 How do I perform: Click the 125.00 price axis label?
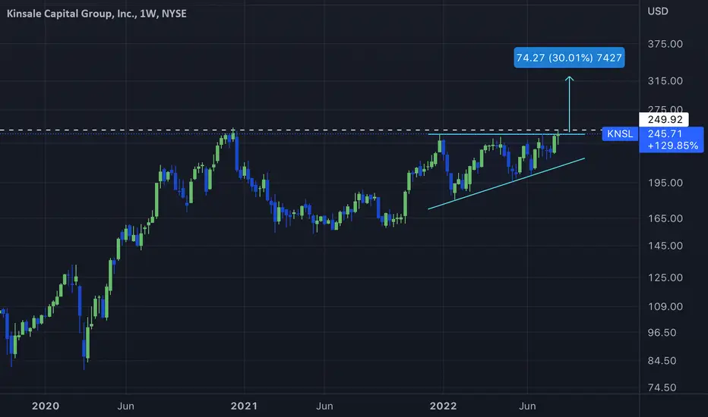click(x=665, y=277)
